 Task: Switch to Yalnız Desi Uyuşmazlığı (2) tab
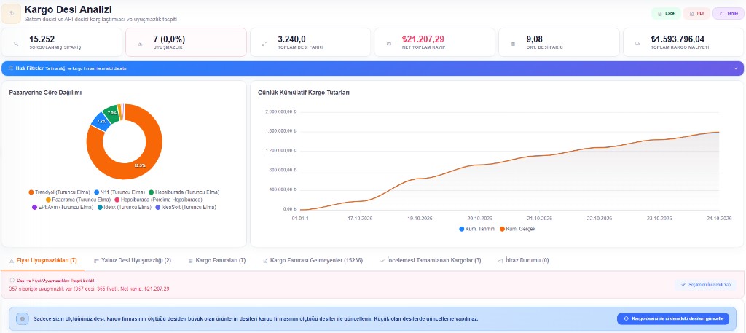133,261
